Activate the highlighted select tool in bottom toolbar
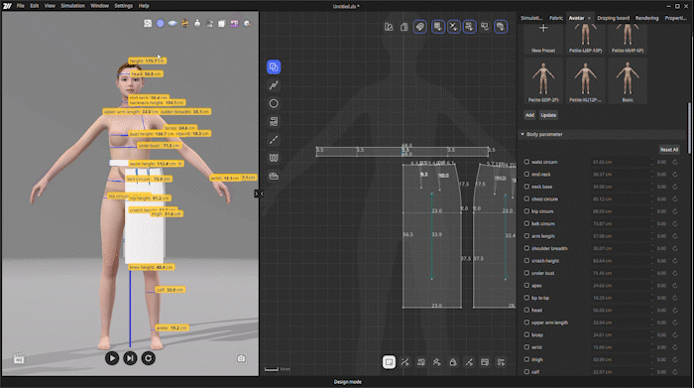Viewport: 694px width, 388px height. pyautogui.click(x=389, y=362)
